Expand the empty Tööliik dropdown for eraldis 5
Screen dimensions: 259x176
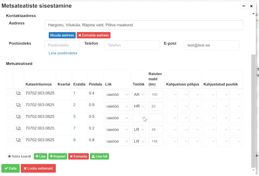[139, 118]
